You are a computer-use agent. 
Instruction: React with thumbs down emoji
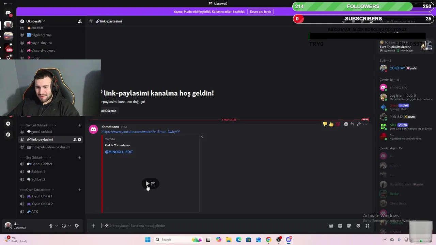[x=325, y=124]
